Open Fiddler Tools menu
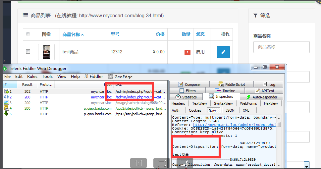The image size is (321, 169). [x=47, y=77]
